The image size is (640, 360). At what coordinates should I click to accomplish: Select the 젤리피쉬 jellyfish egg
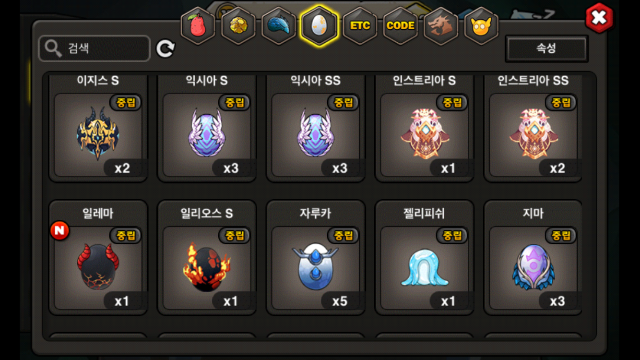tap(425, 258)
